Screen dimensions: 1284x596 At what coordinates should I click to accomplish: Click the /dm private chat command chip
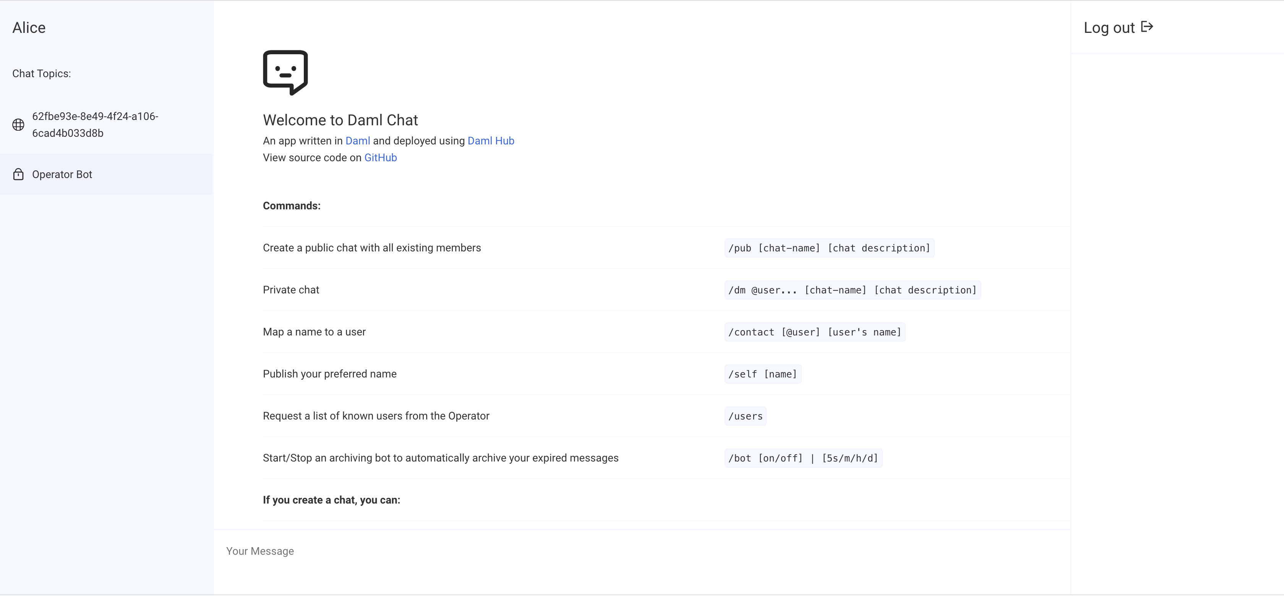coord(852,290)
